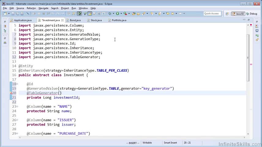Click the Last Edit Location arrow icon

168,13
